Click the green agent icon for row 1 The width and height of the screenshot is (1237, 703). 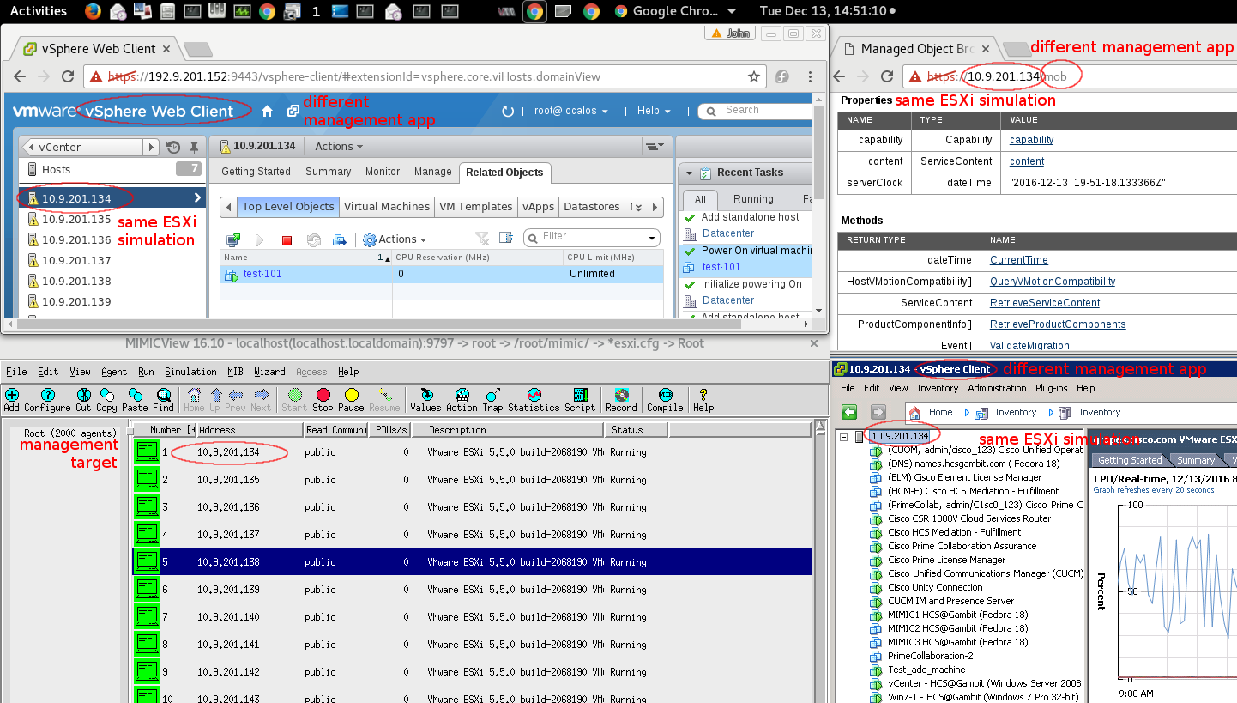(147, 452)
